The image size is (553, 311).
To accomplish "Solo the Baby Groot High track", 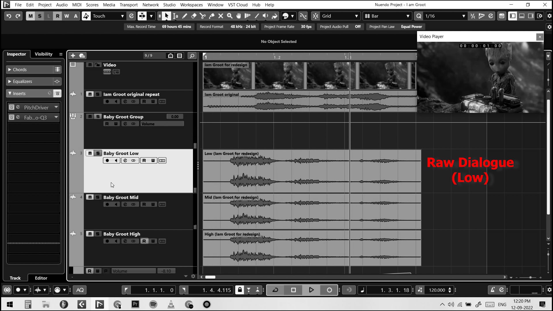I will coord(98,234).
